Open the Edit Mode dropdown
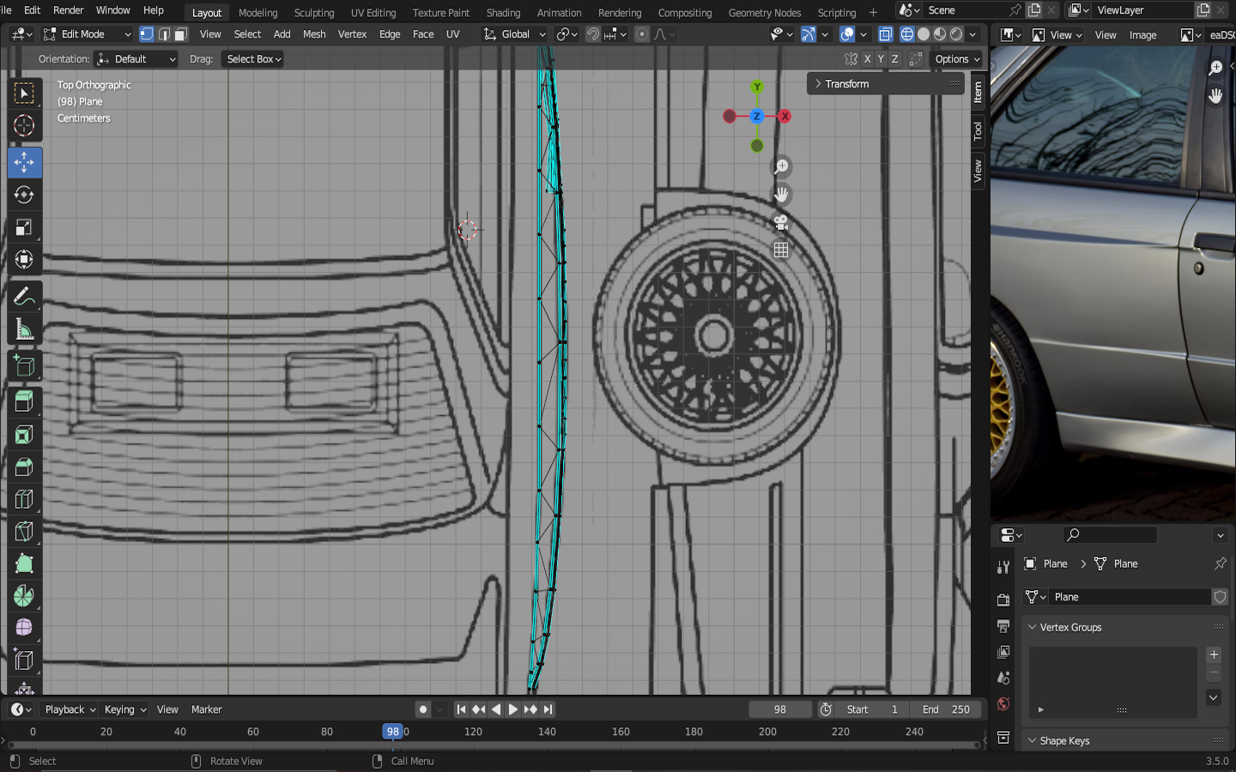 coord(87,34)
